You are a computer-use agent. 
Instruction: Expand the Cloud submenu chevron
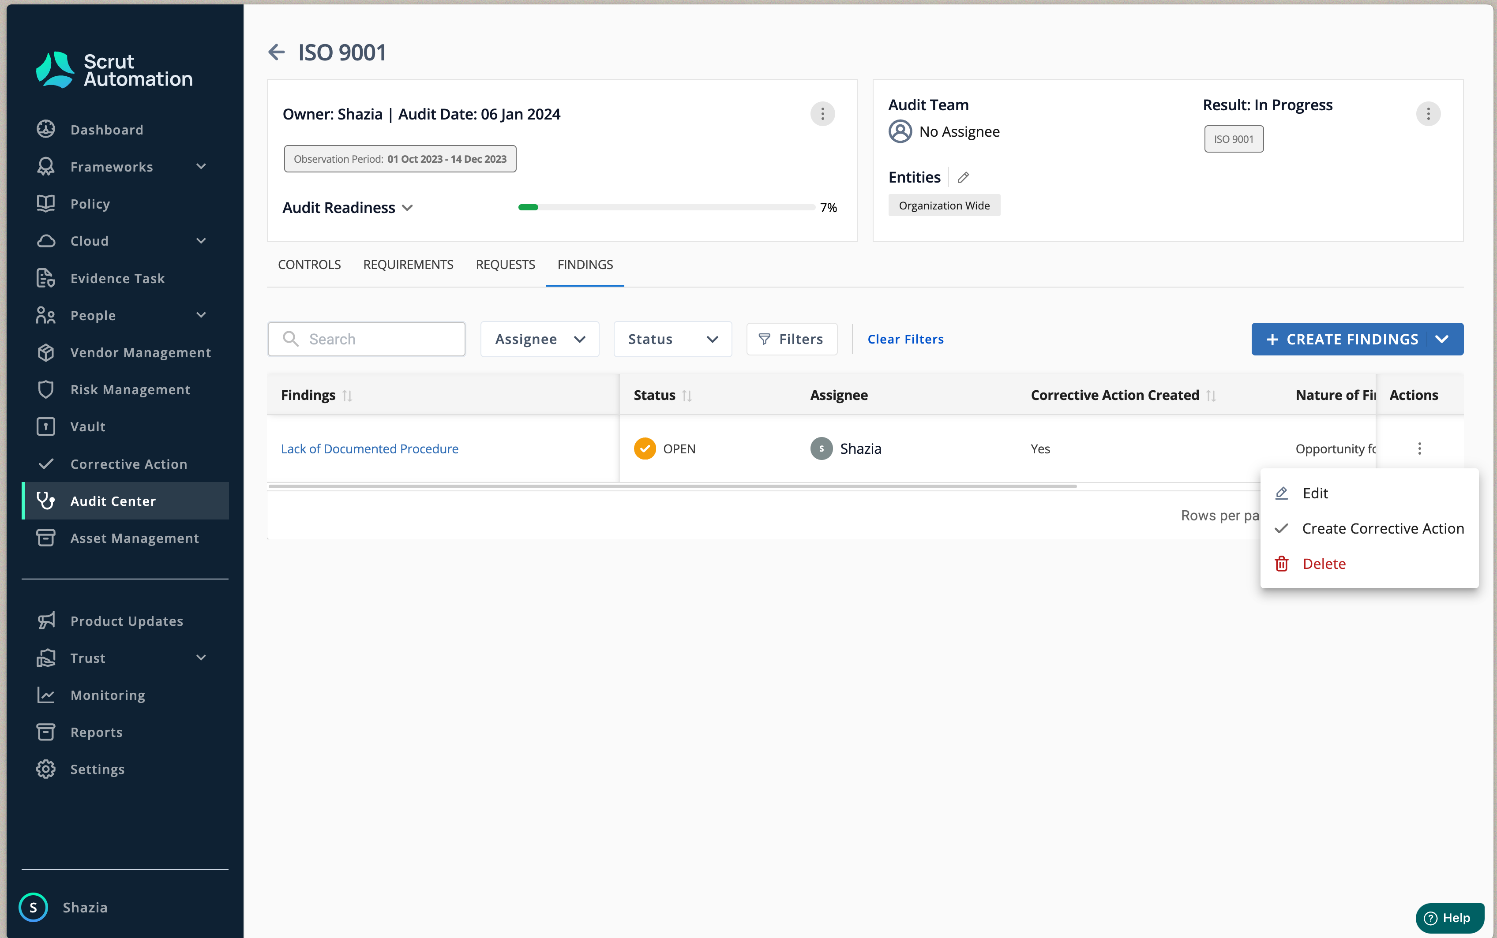click(201, 241)
